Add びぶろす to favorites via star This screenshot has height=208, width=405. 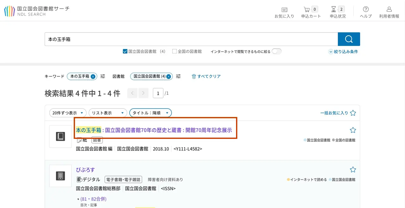coord(353,169)
